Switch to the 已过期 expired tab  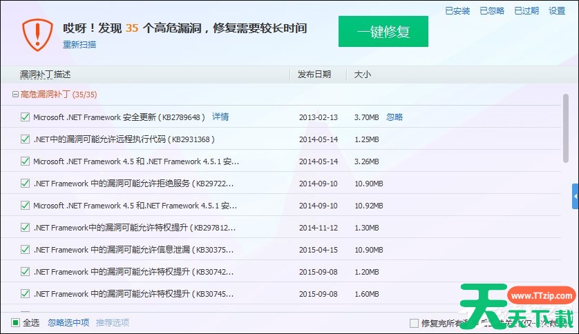pos(526,11)
